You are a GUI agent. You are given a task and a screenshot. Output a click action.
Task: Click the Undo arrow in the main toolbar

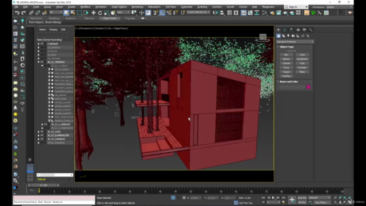17,13
